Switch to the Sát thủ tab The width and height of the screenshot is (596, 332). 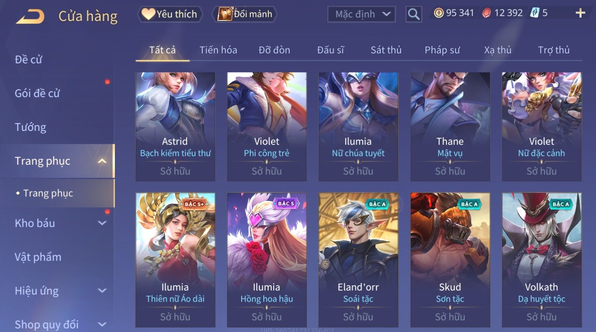point(386,50)
